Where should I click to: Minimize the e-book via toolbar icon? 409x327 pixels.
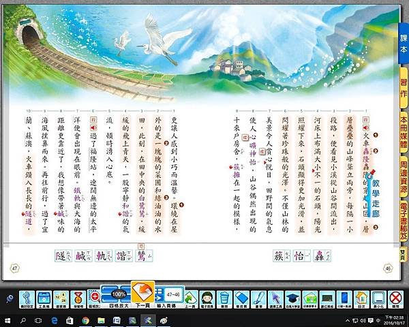tap(378, 299)
